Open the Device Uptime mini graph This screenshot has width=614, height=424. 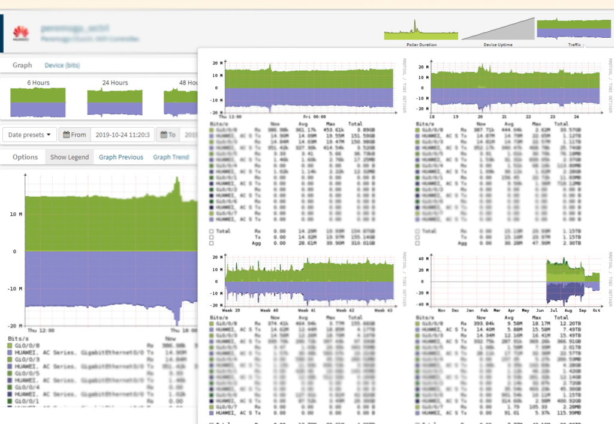pyautogui.click(x=497, y=30)
